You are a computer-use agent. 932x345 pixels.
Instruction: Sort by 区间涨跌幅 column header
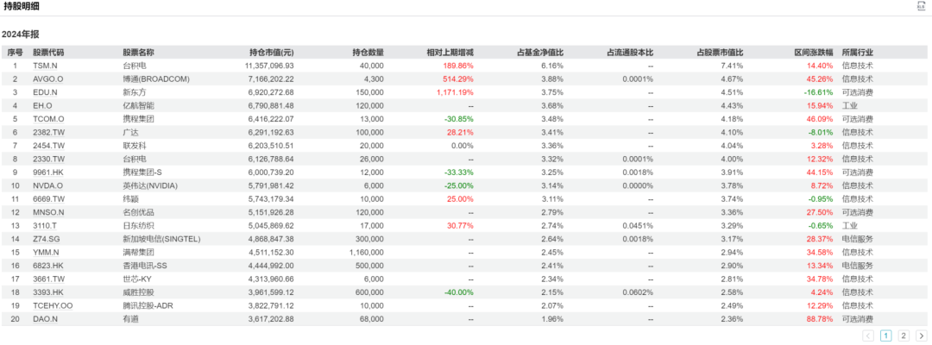click(x=814, y=53)
